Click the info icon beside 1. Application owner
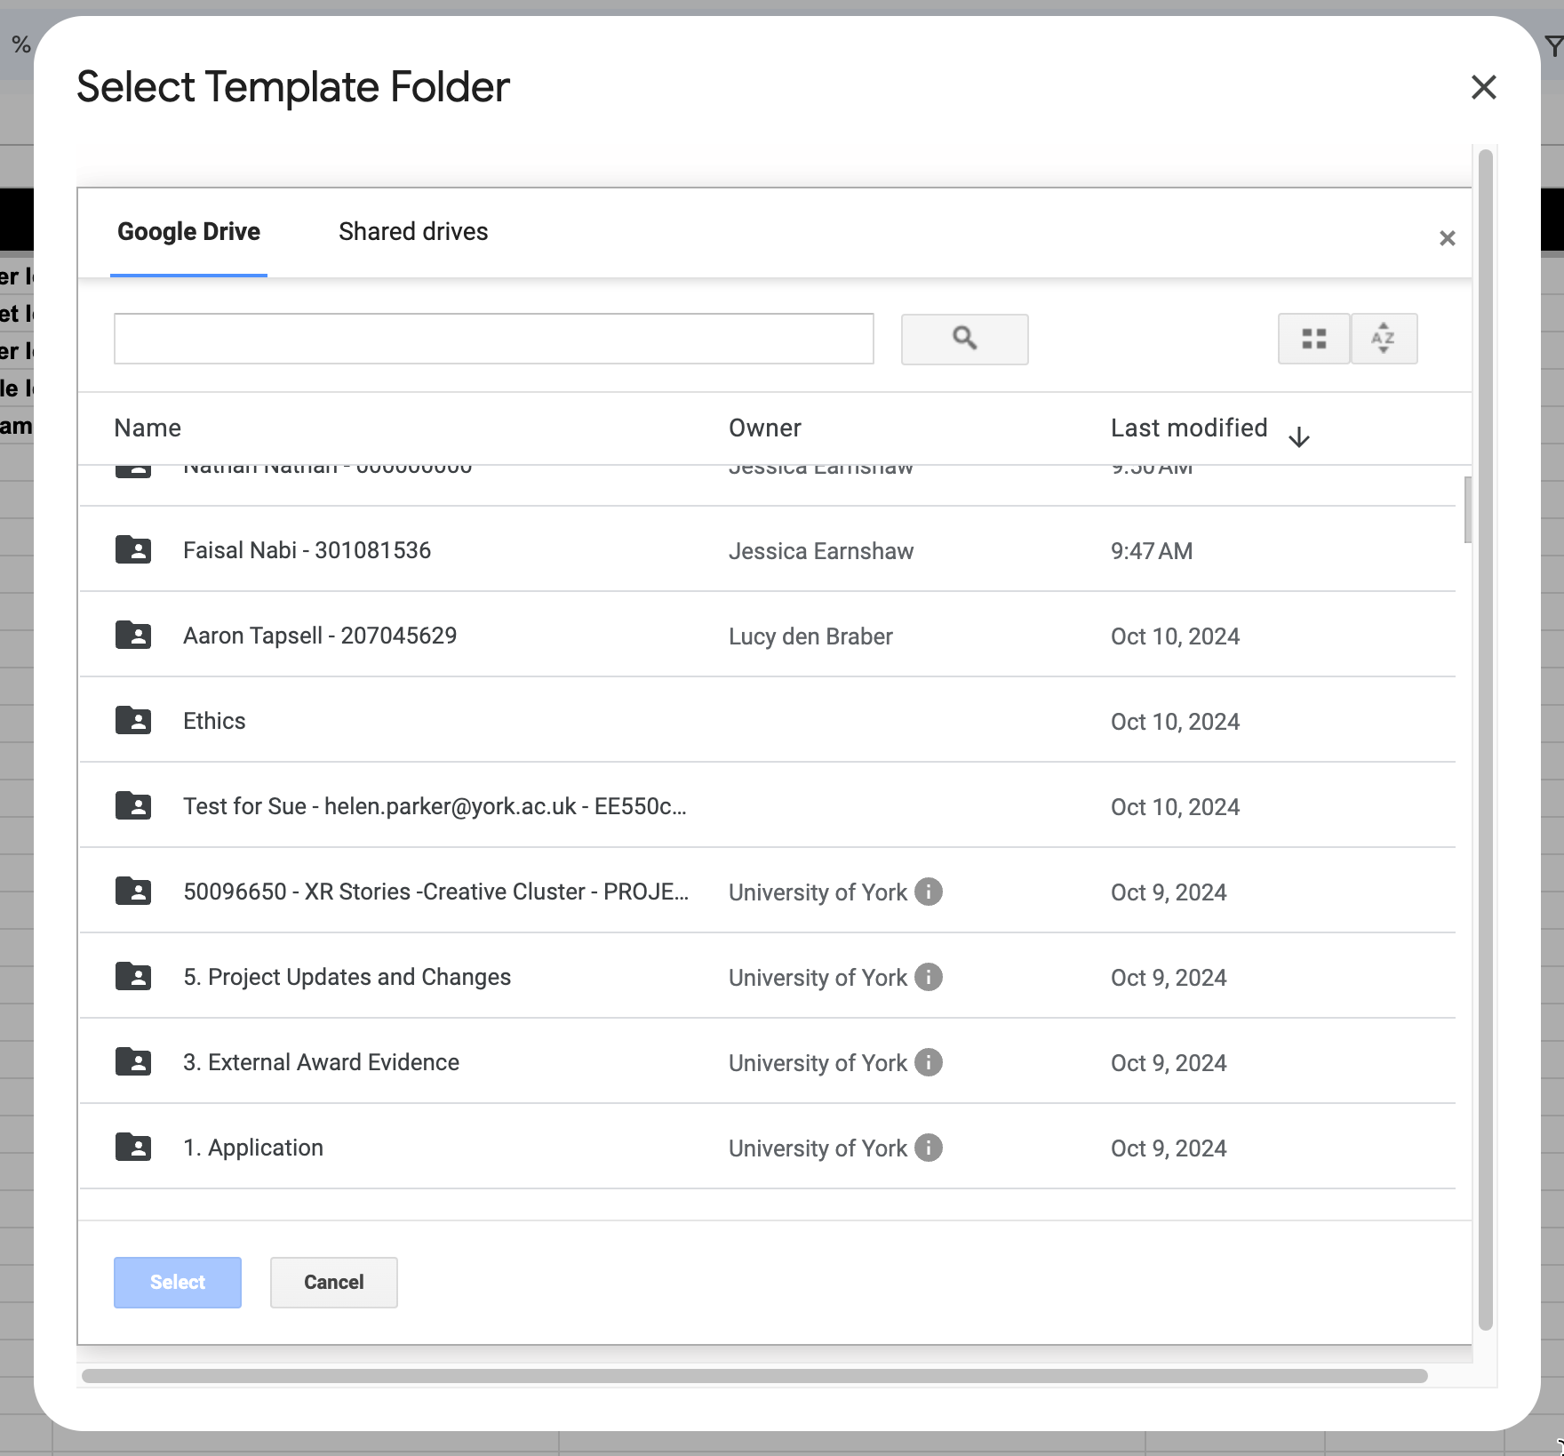The height and width of the screenshot is (1456, 1564). coord(929,1148)
